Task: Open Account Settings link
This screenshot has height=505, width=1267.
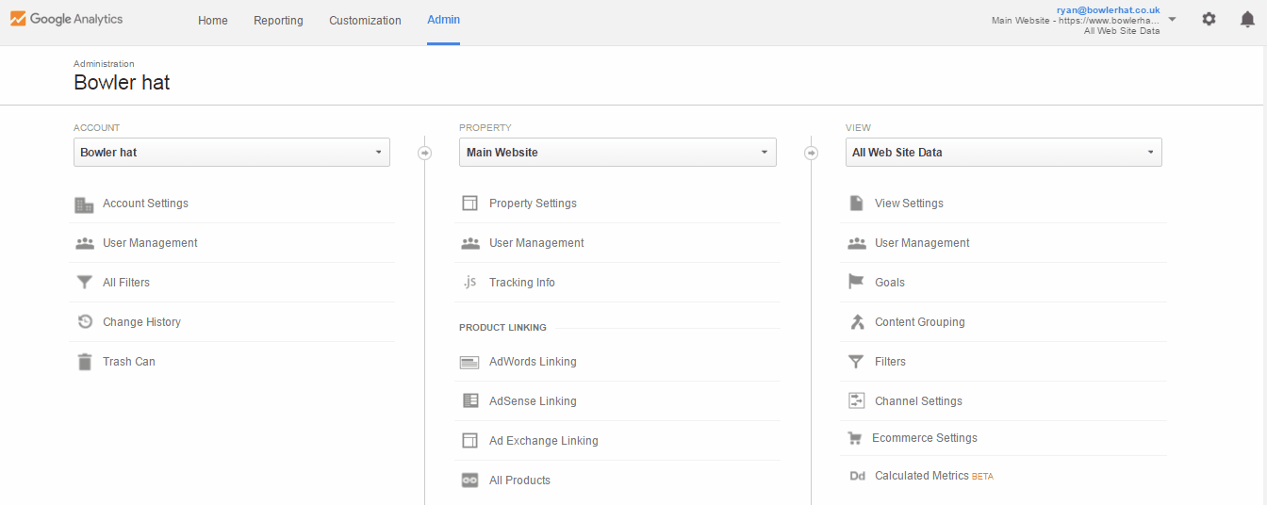Action: click(x=145, y=204)
